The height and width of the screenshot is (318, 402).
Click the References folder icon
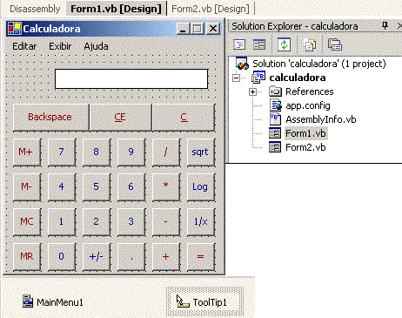pos(275,91)
